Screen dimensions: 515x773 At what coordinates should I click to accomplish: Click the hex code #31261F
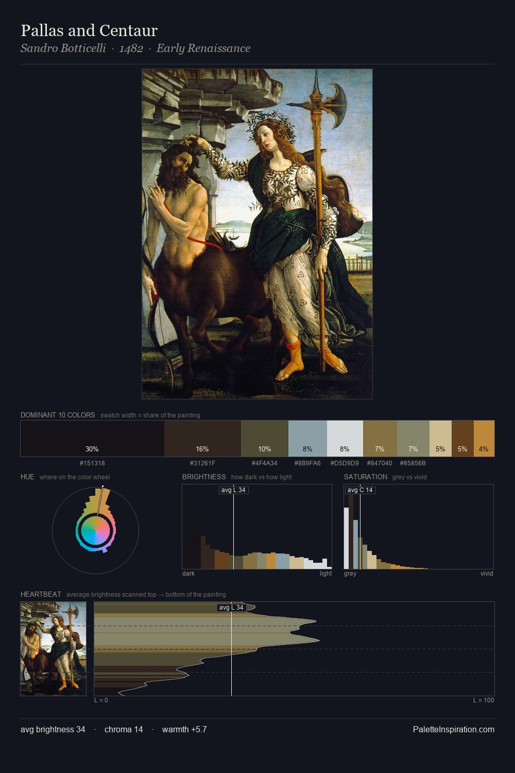(x=202, y=463)
